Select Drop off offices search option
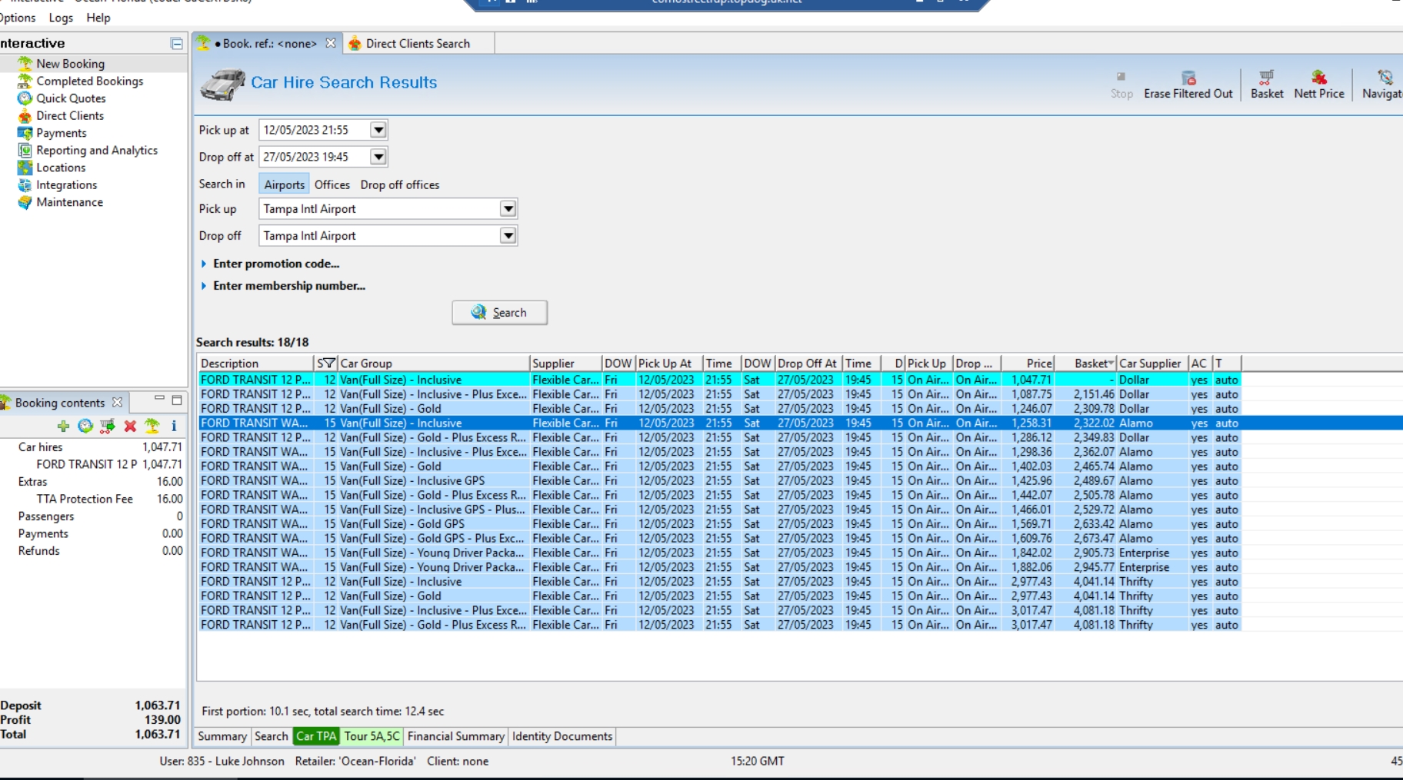The image size is (1403, 780). tap(399, 184)
